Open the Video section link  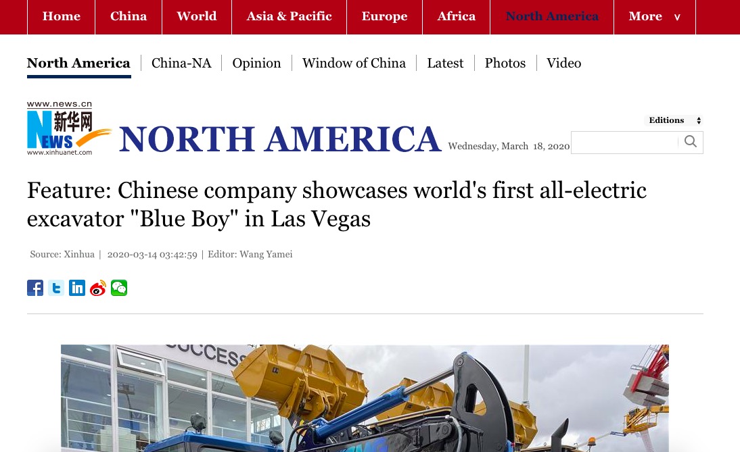[563, 63]
